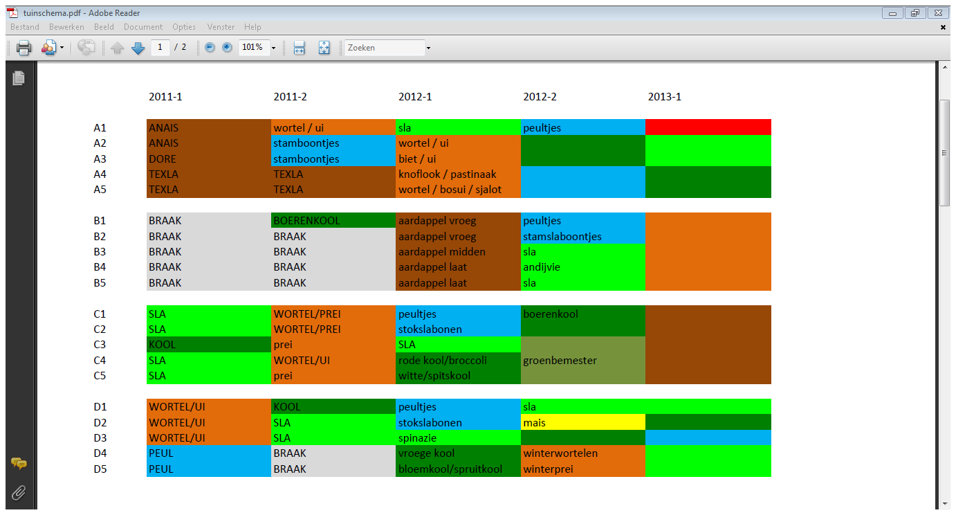Viewport: 956px width, 515px height.
Task: Zoom in using the plus button
Action: click(227, 48)
